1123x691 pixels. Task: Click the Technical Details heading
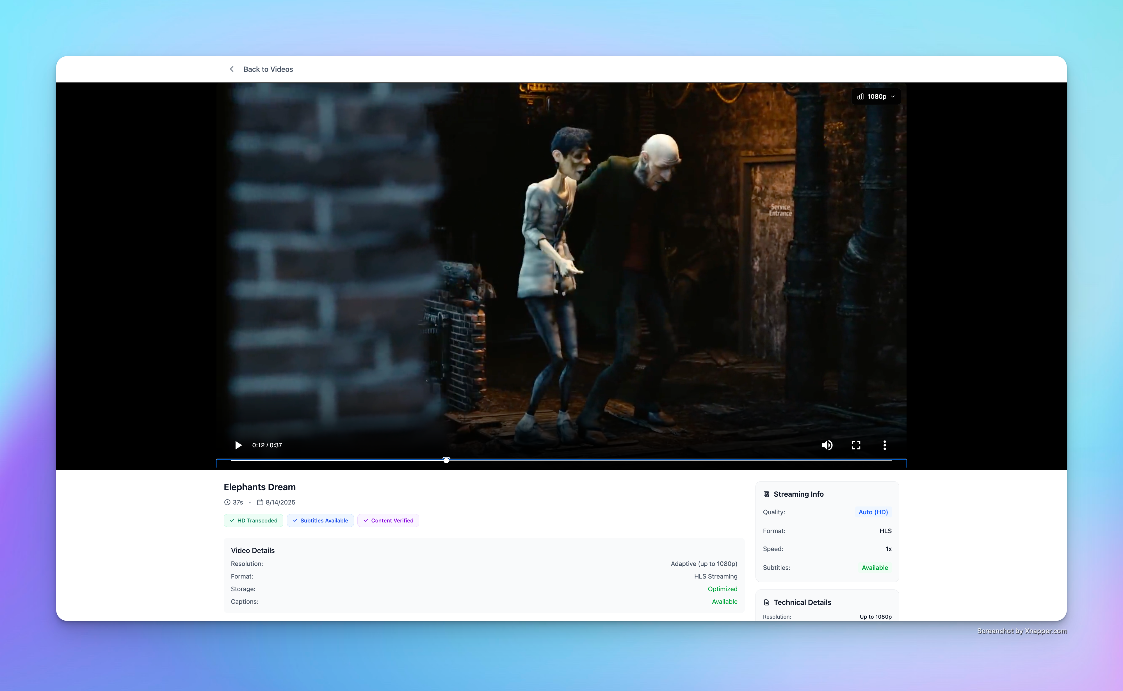pyautogui.click(x=802, y=602)
